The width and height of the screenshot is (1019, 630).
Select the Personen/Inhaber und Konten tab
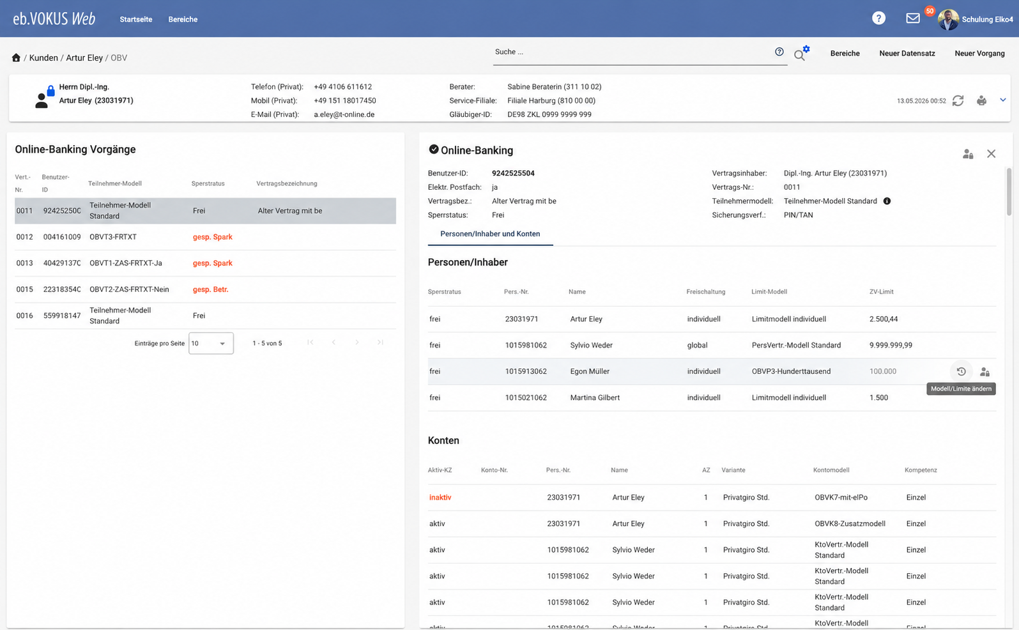(490, 234)
